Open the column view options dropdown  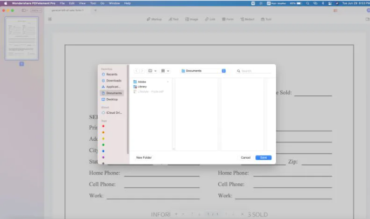152,71
